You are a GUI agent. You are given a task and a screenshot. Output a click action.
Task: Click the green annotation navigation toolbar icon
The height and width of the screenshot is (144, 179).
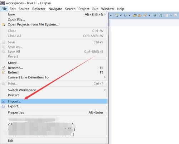tap(161, 15)
